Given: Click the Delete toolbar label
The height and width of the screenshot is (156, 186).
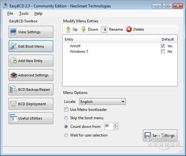Looking at the screenshot, I should [139, 29].
